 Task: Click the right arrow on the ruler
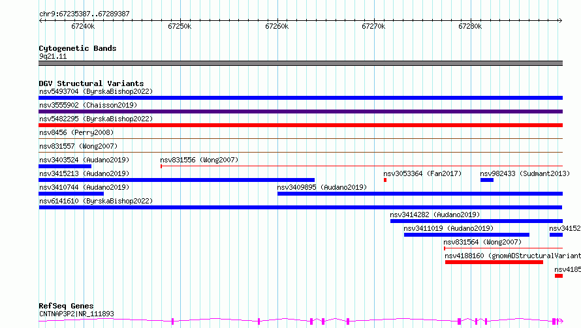coord(560,20)
